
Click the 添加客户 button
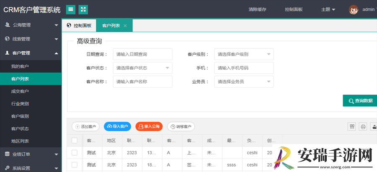85,126
